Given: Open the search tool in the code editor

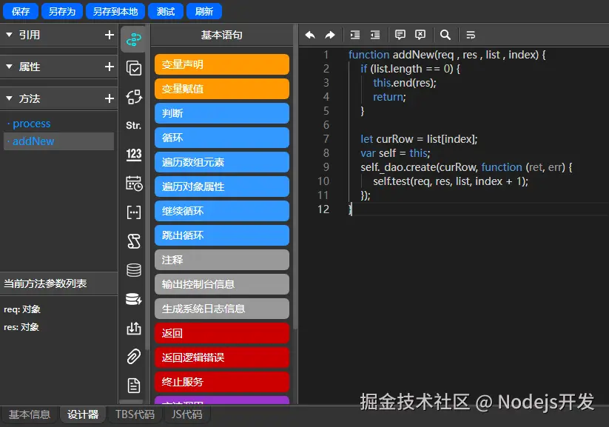Looking at the screenshot, I should [x=445, y=35].
